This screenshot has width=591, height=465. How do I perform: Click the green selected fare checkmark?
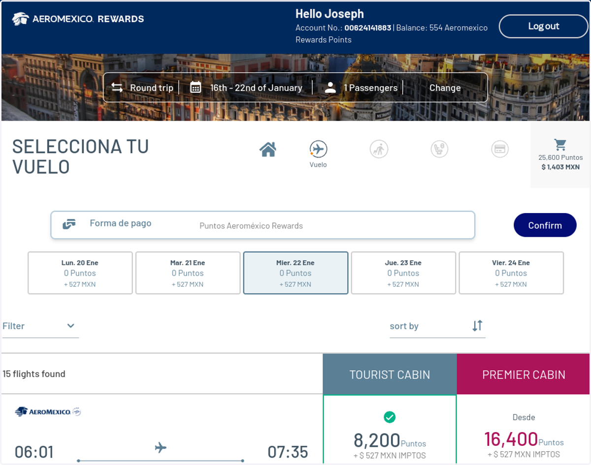click(x=390, y=417)
